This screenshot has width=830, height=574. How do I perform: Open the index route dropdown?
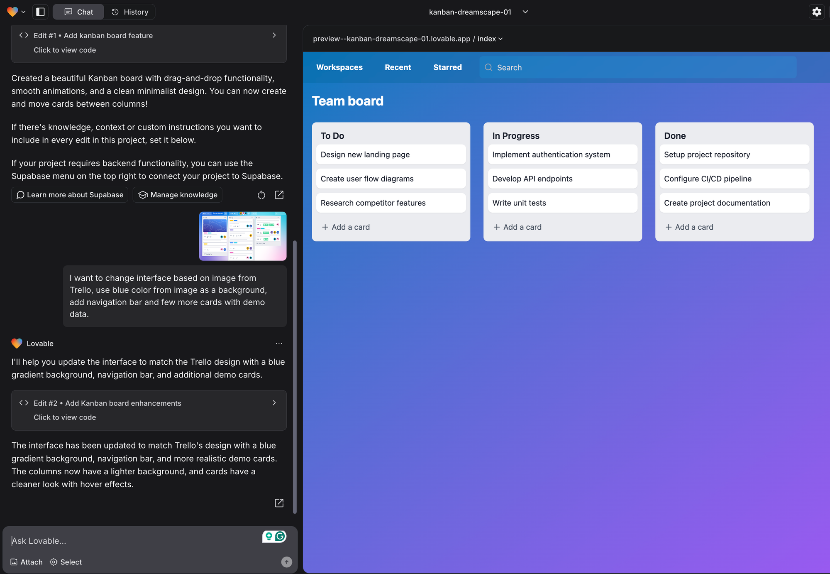(490, 39)
